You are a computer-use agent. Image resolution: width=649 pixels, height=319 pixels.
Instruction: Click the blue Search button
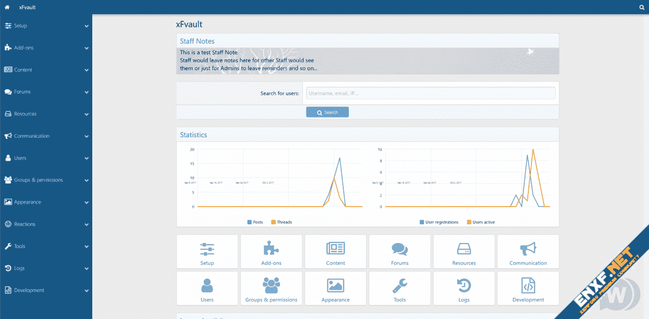pos(328,112)
